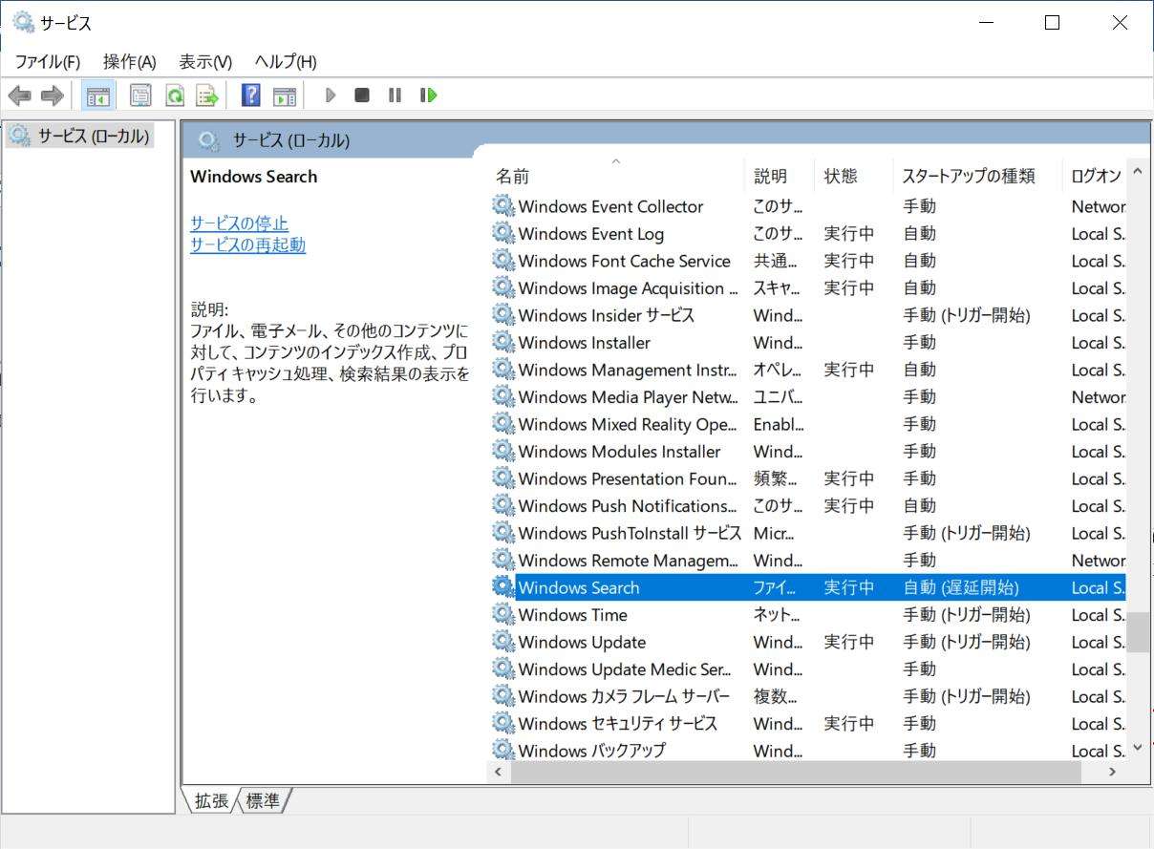
Task: Sort by ログオン column header
Action: [1094, 176]
